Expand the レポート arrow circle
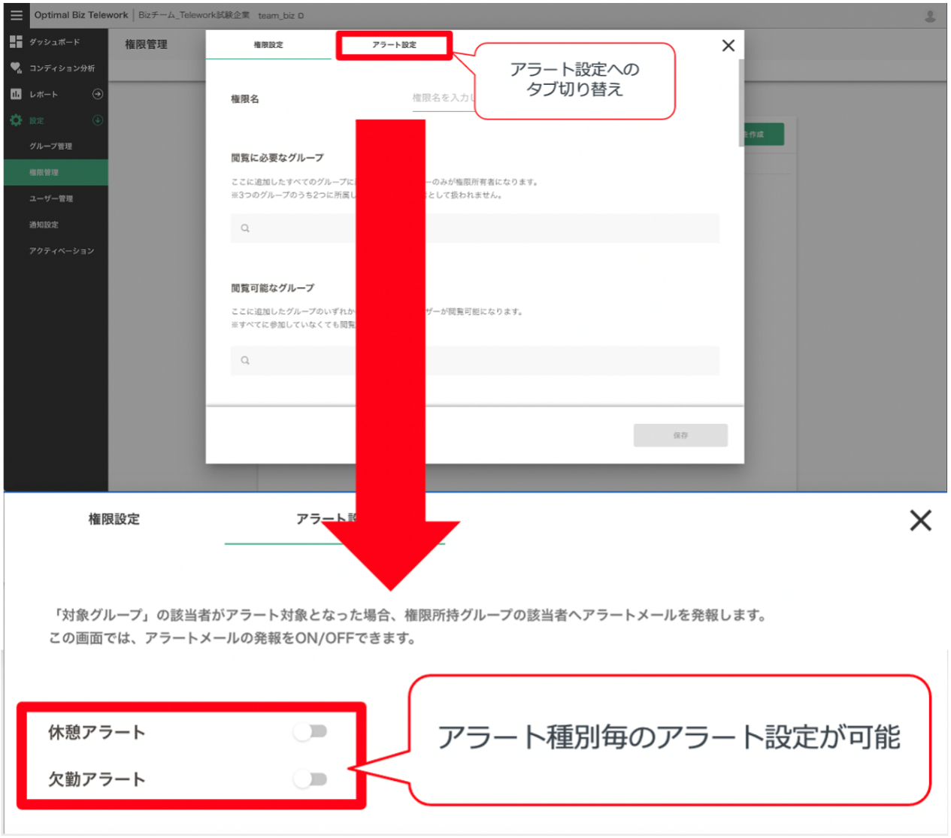This screenshot has width=951, height=838. [98, 94]
